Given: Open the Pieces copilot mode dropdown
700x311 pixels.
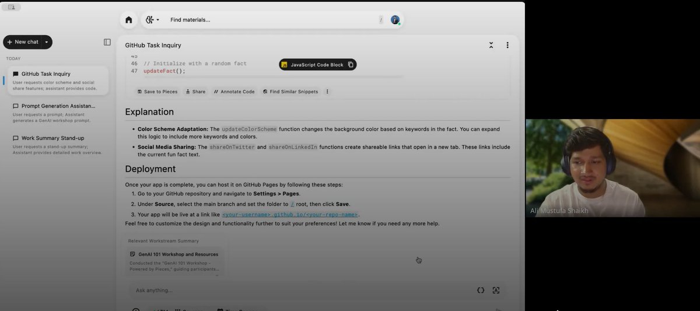Looking at the screenshot, I should coord(152,20).
